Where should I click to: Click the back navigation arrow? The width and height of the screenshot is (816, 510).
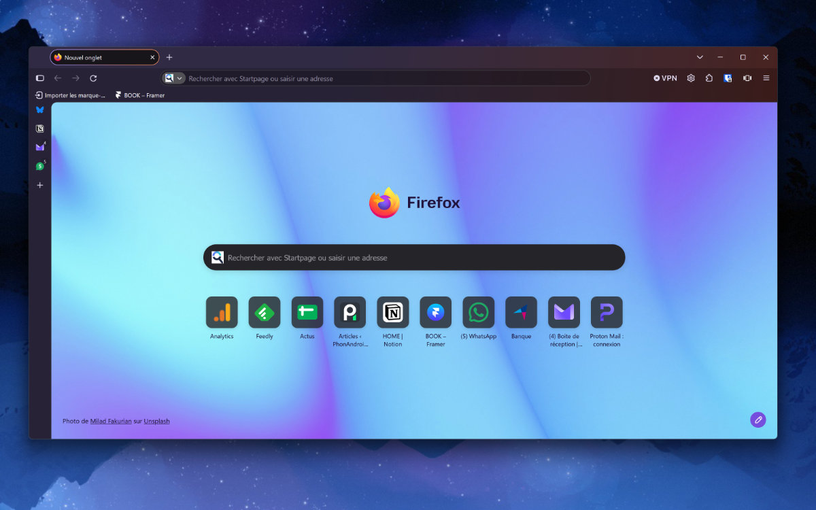click(x=58, y=78)
